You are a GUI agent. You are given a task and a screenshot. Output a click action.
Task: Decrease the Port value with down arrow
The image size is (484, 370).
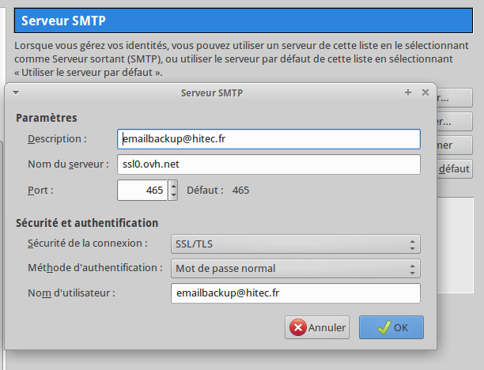(173, 195)
